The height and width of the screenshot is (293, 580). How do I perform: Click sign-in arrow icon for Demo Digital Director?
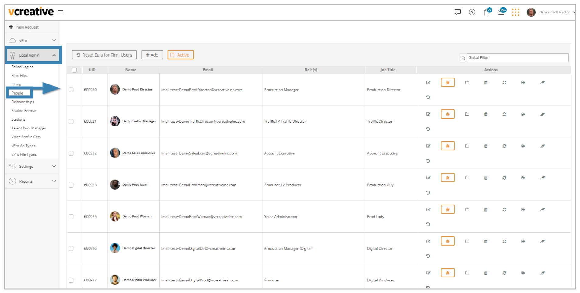(x=523, y=241)
